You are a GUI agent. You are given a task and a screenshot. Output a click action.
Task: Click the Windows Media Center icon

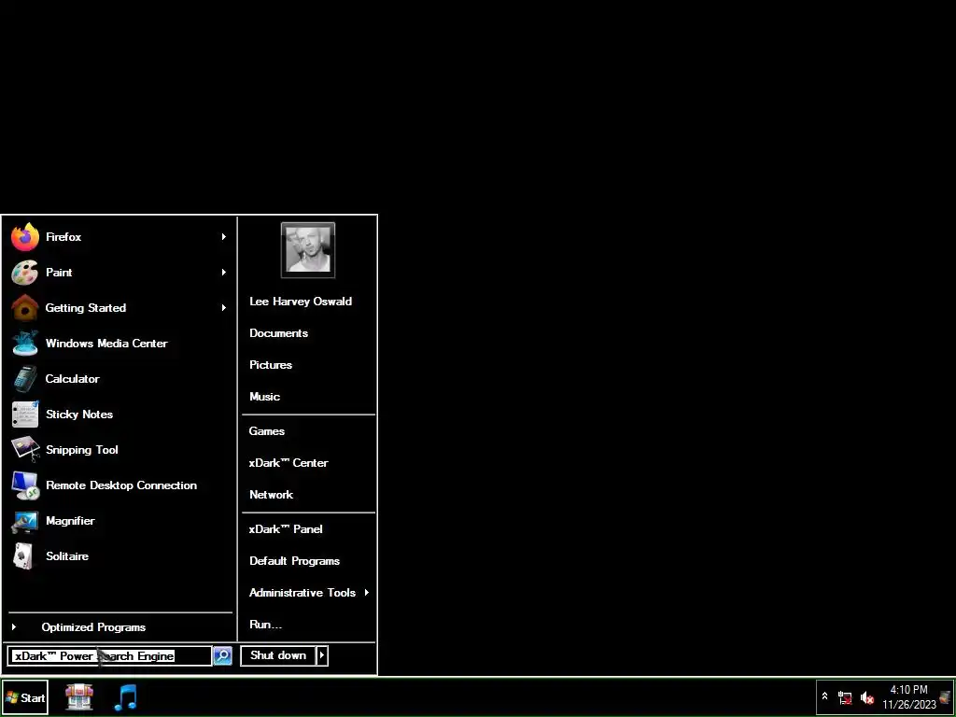(25, 344)
